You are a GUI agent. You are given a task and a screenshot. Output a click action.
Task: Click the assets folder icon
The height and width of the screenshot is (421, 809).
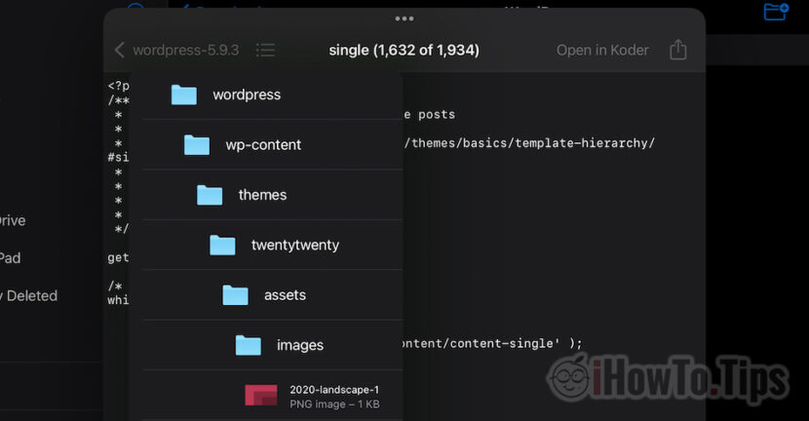235,294
